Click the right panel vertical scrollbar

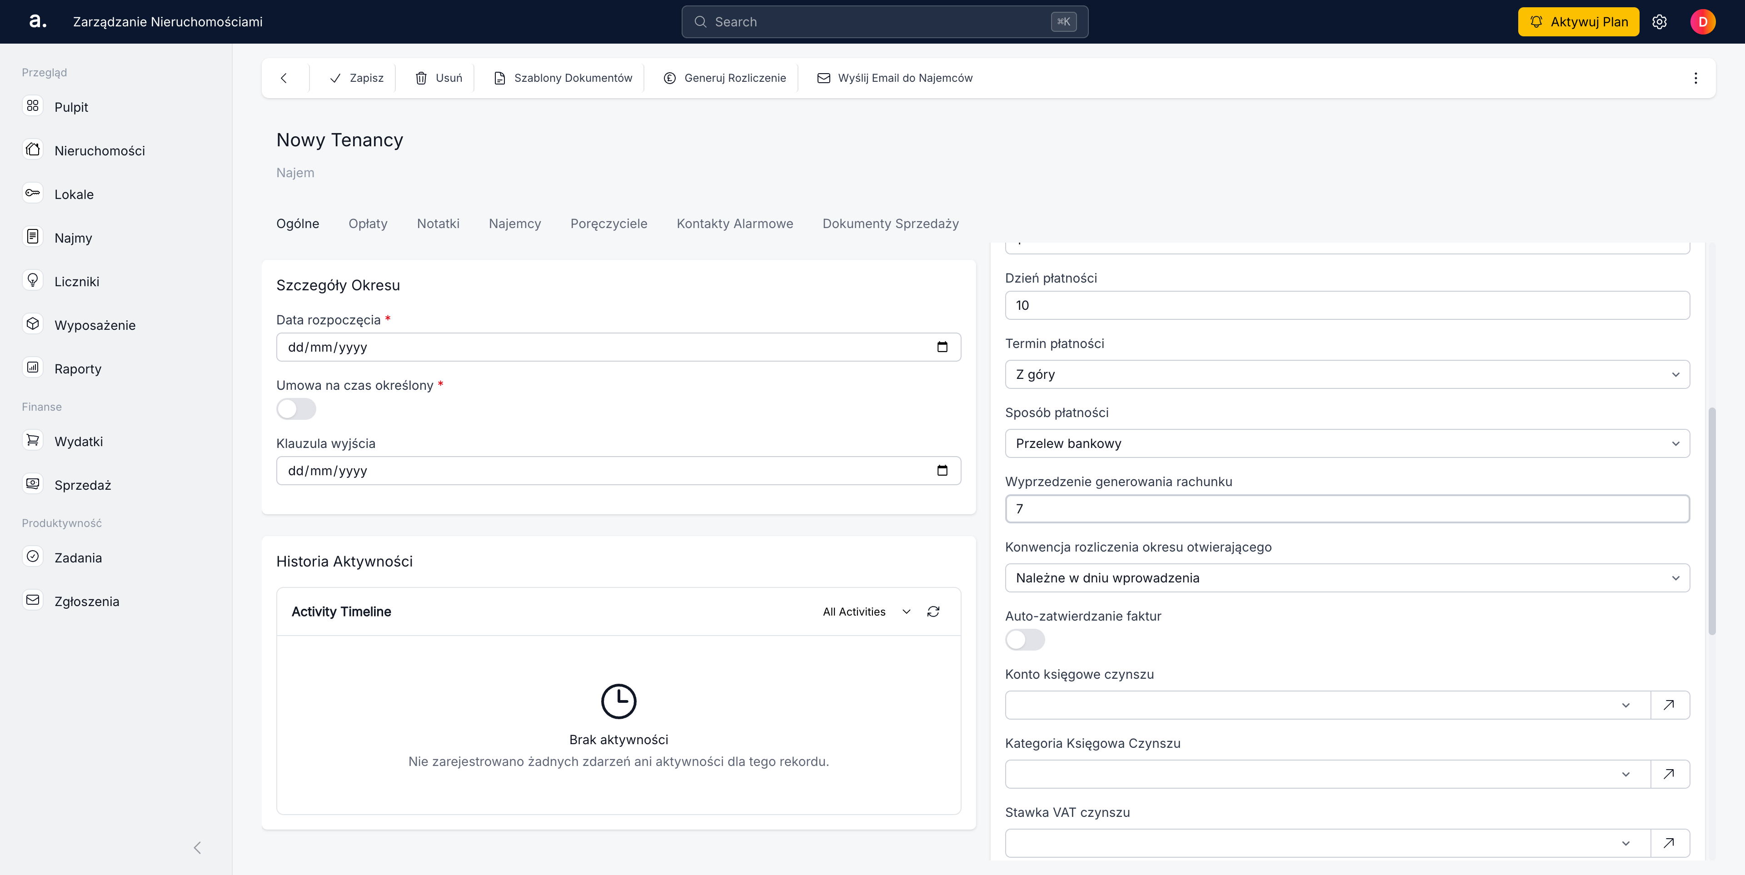(1712, 522)
